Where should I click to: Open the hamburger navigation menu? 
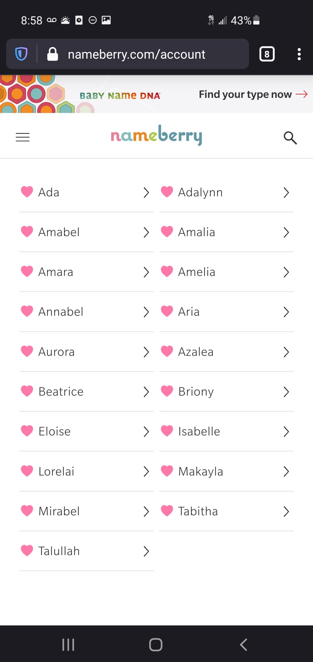(x=23, y=137)
